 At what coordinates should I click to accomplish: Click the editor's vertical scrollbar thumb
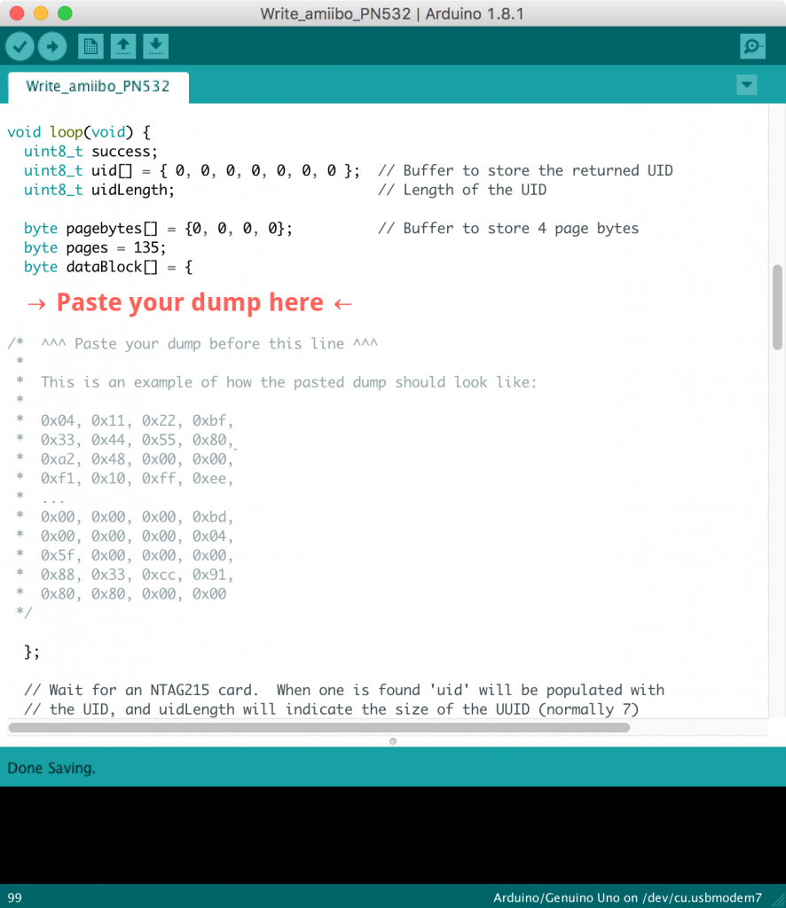(x=777, y=306)
